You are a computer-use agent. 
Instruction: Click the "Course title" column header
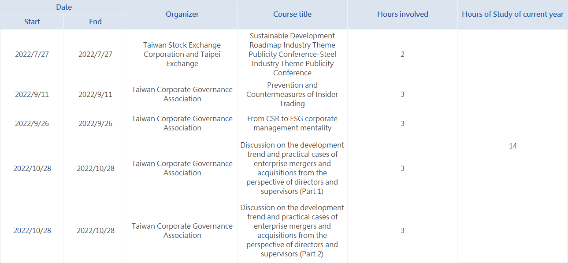coord(292,14)
